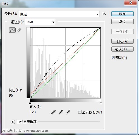Viewport: 139px width, 135px height.
Task: Click the 输入(I) value field 123
Action: click(x=33, y=112)
